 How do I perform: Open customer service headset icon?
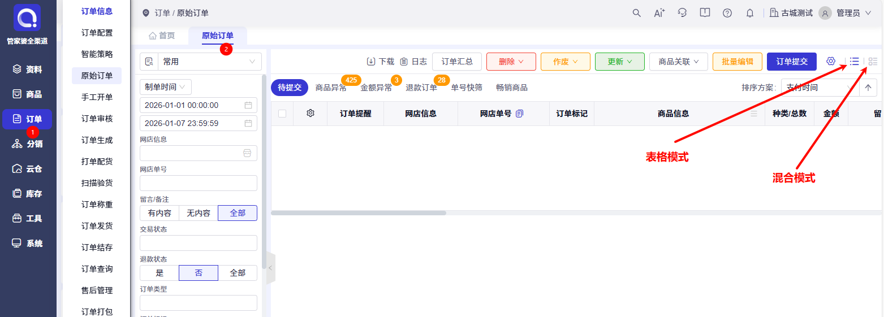pos(683,13)
